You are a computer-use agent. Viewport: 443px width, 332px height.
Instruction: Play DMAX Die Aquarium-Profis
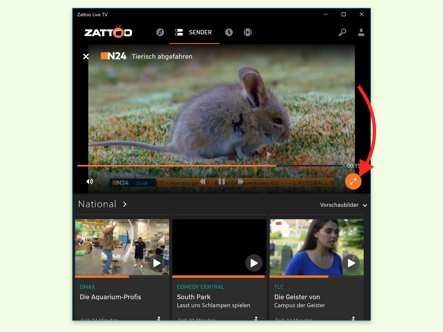pos(157,263)
